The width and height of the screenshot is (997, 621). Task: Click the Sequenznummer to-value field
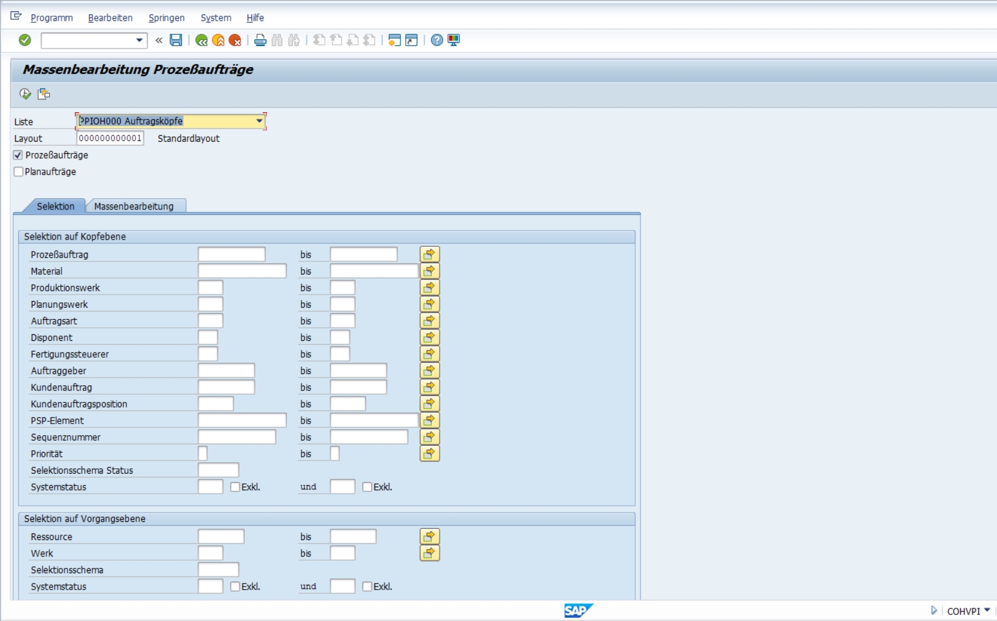(x=369, y=437)
